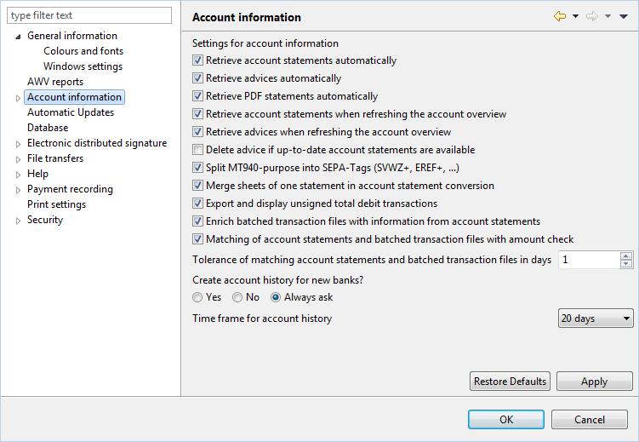Enable Delete advice if up-to-date statements available
Viewport: 639px width, 442px height.
coord(197,150)
